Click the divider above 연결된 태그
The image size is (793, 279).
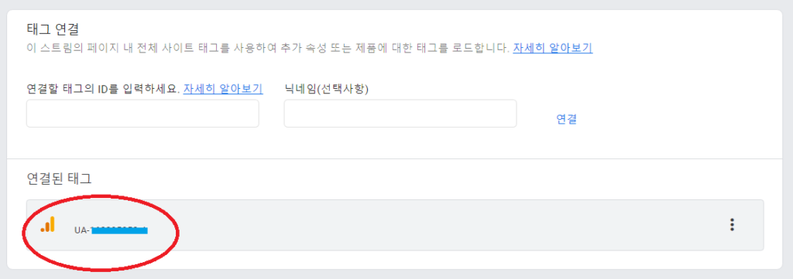tap(395, 159)
